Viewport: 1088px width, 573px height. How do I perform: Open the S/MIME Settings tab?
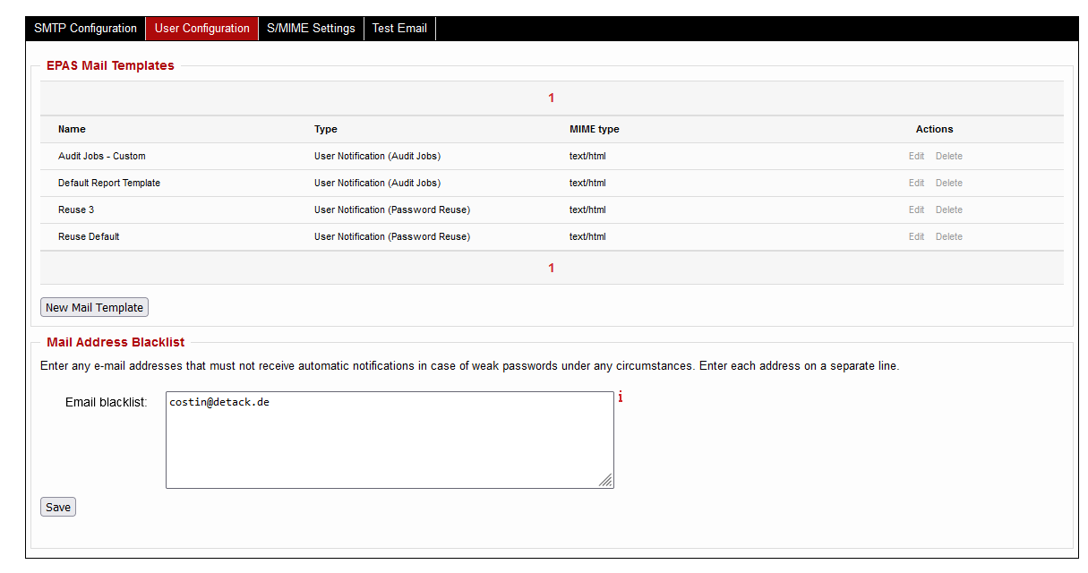[x=311, y=28]
